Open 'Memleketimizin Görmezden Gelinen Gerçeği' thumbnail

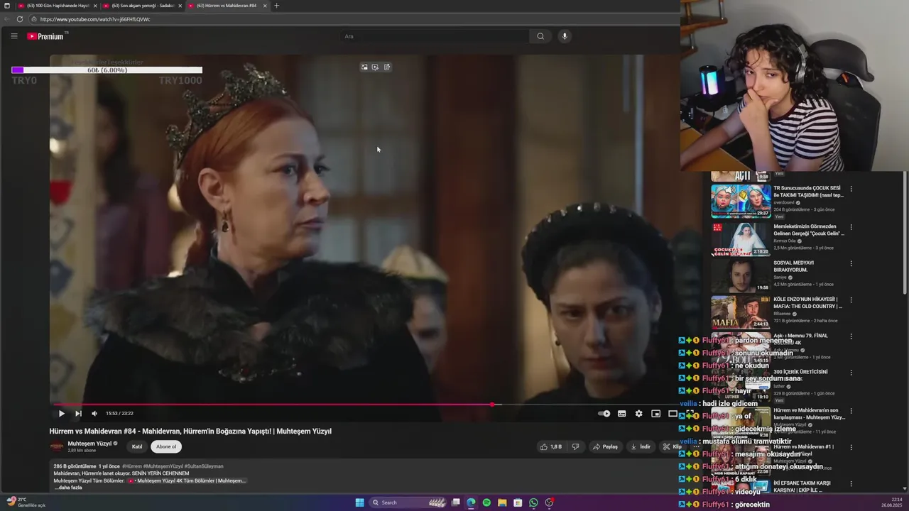point(741,239)
